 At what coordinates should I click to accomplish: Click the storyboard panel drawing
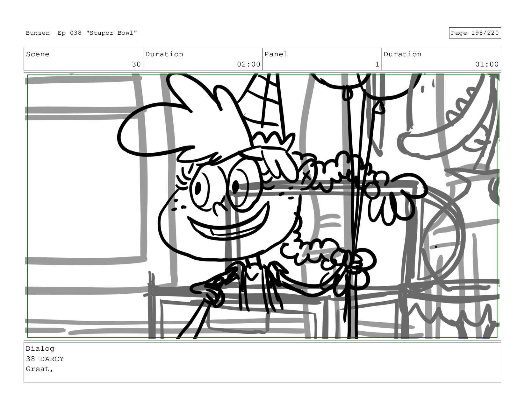(x=262, y=206)
